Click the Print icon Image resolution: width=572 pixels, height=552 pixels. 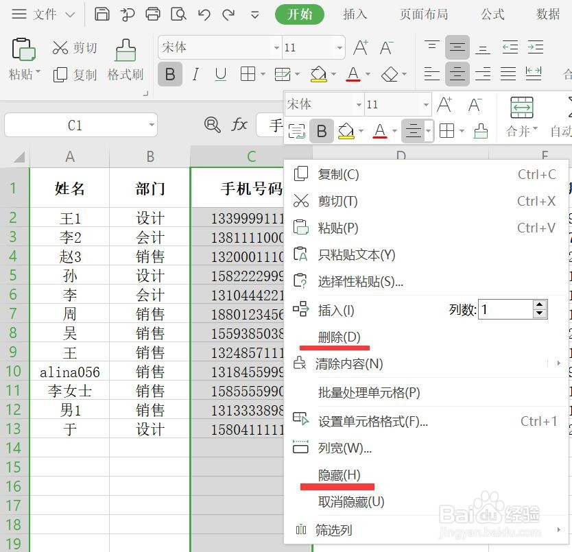pyautogui.click(x=152, y=14)
